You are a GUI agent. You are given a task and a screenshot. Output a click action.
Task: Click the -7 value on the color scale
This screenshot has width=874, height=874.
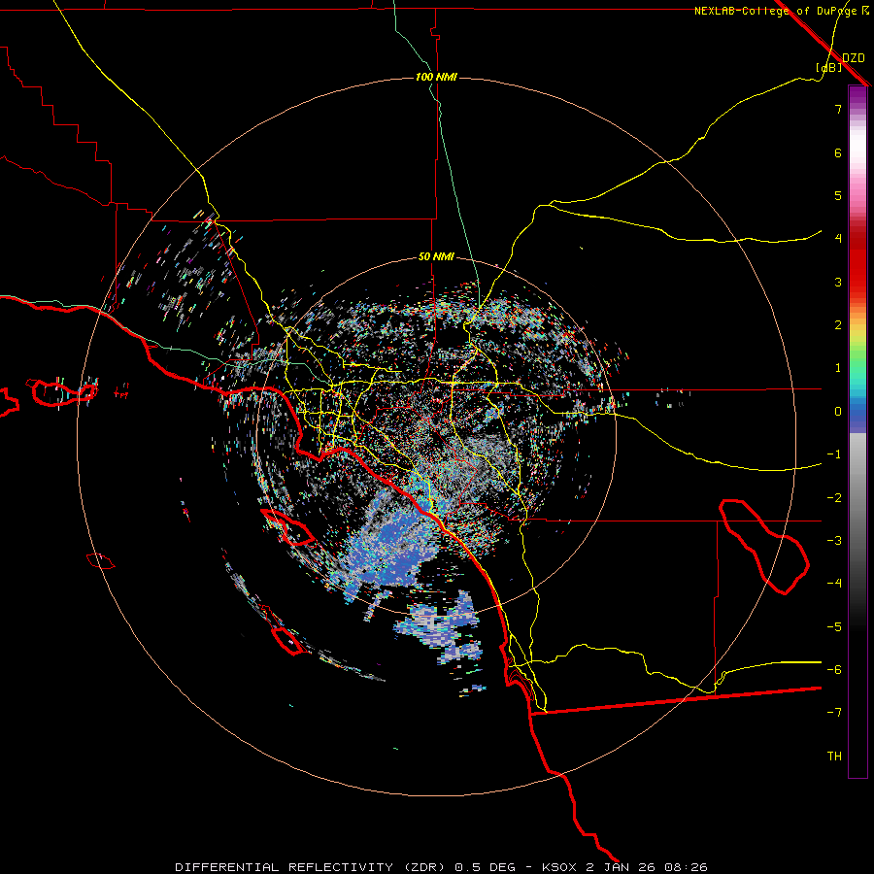tap(834, 713)
